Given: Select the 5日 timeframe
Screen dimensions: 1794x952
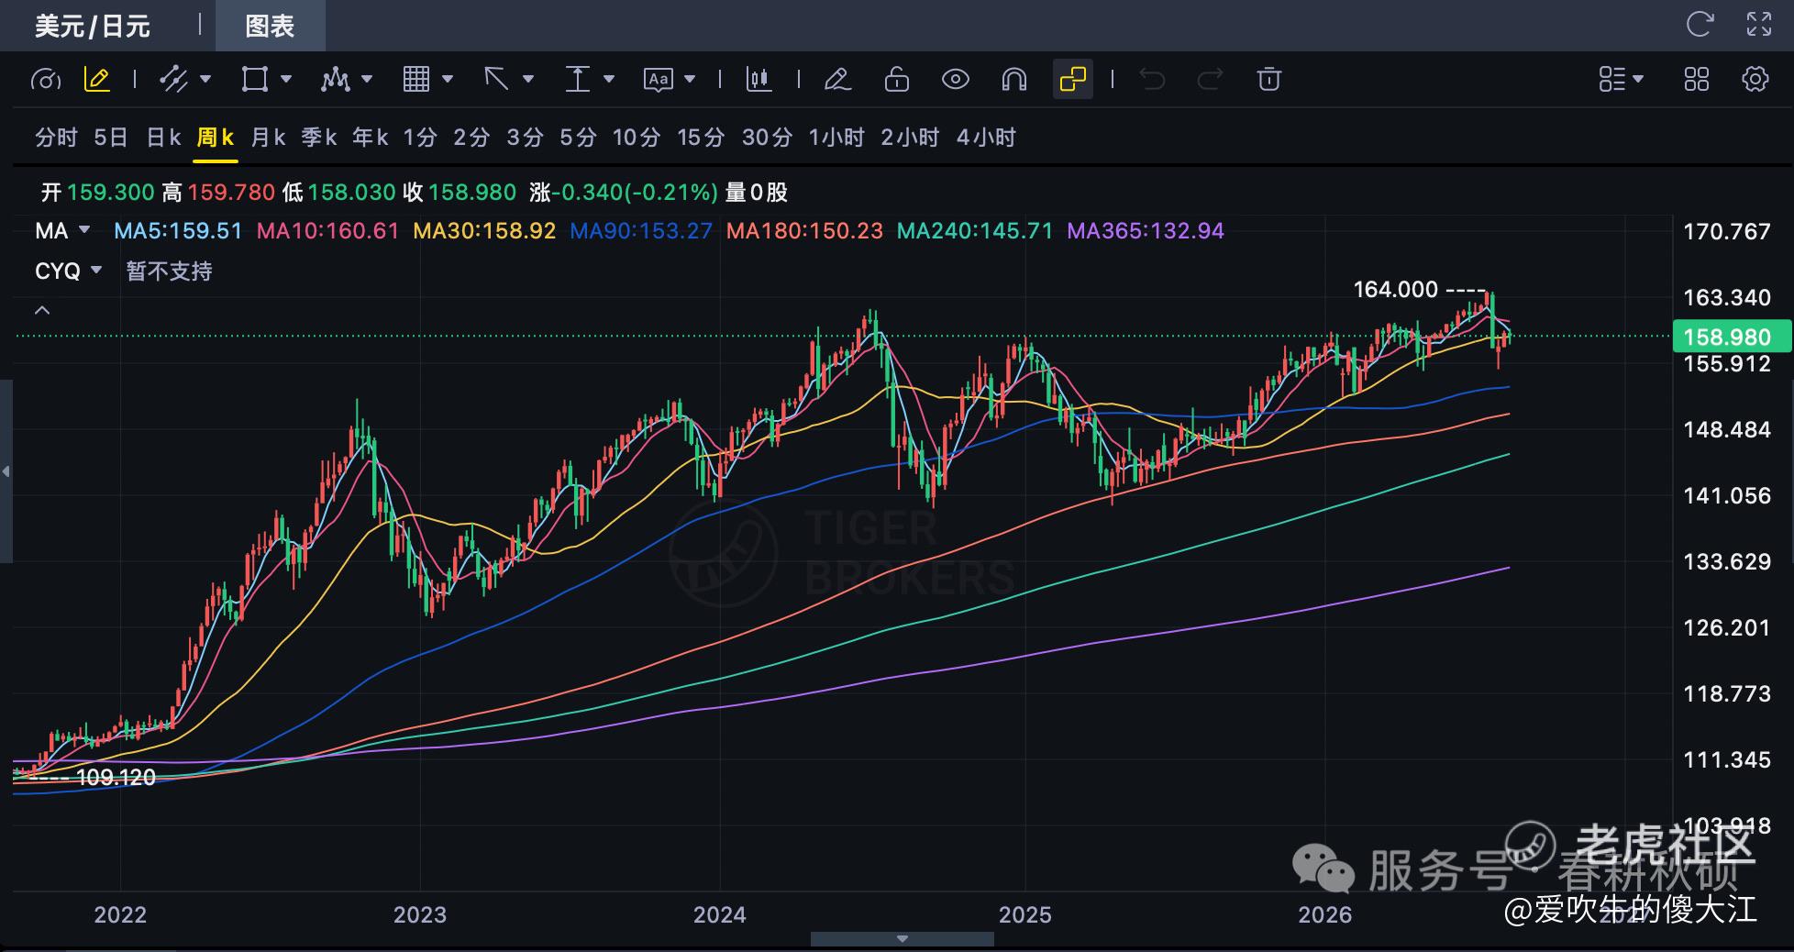Looking at the screenshot, I should click(111, 138).
